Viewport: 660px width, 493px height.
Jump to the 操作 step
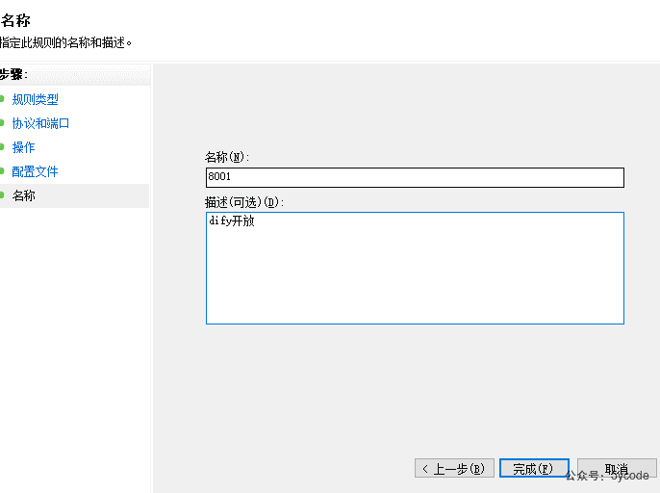(x=23, y=147)
